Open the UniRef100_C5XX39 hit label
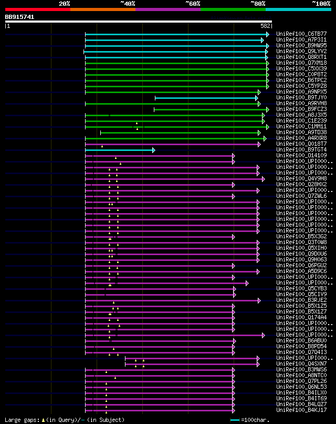Viewport: 336px width, 424px height. pyautogui.click(x=301, y=69)
